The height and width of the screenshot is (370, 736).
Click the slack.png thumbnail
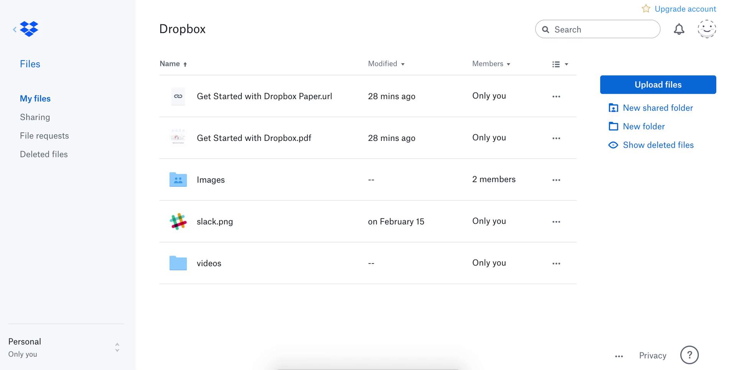178,221
